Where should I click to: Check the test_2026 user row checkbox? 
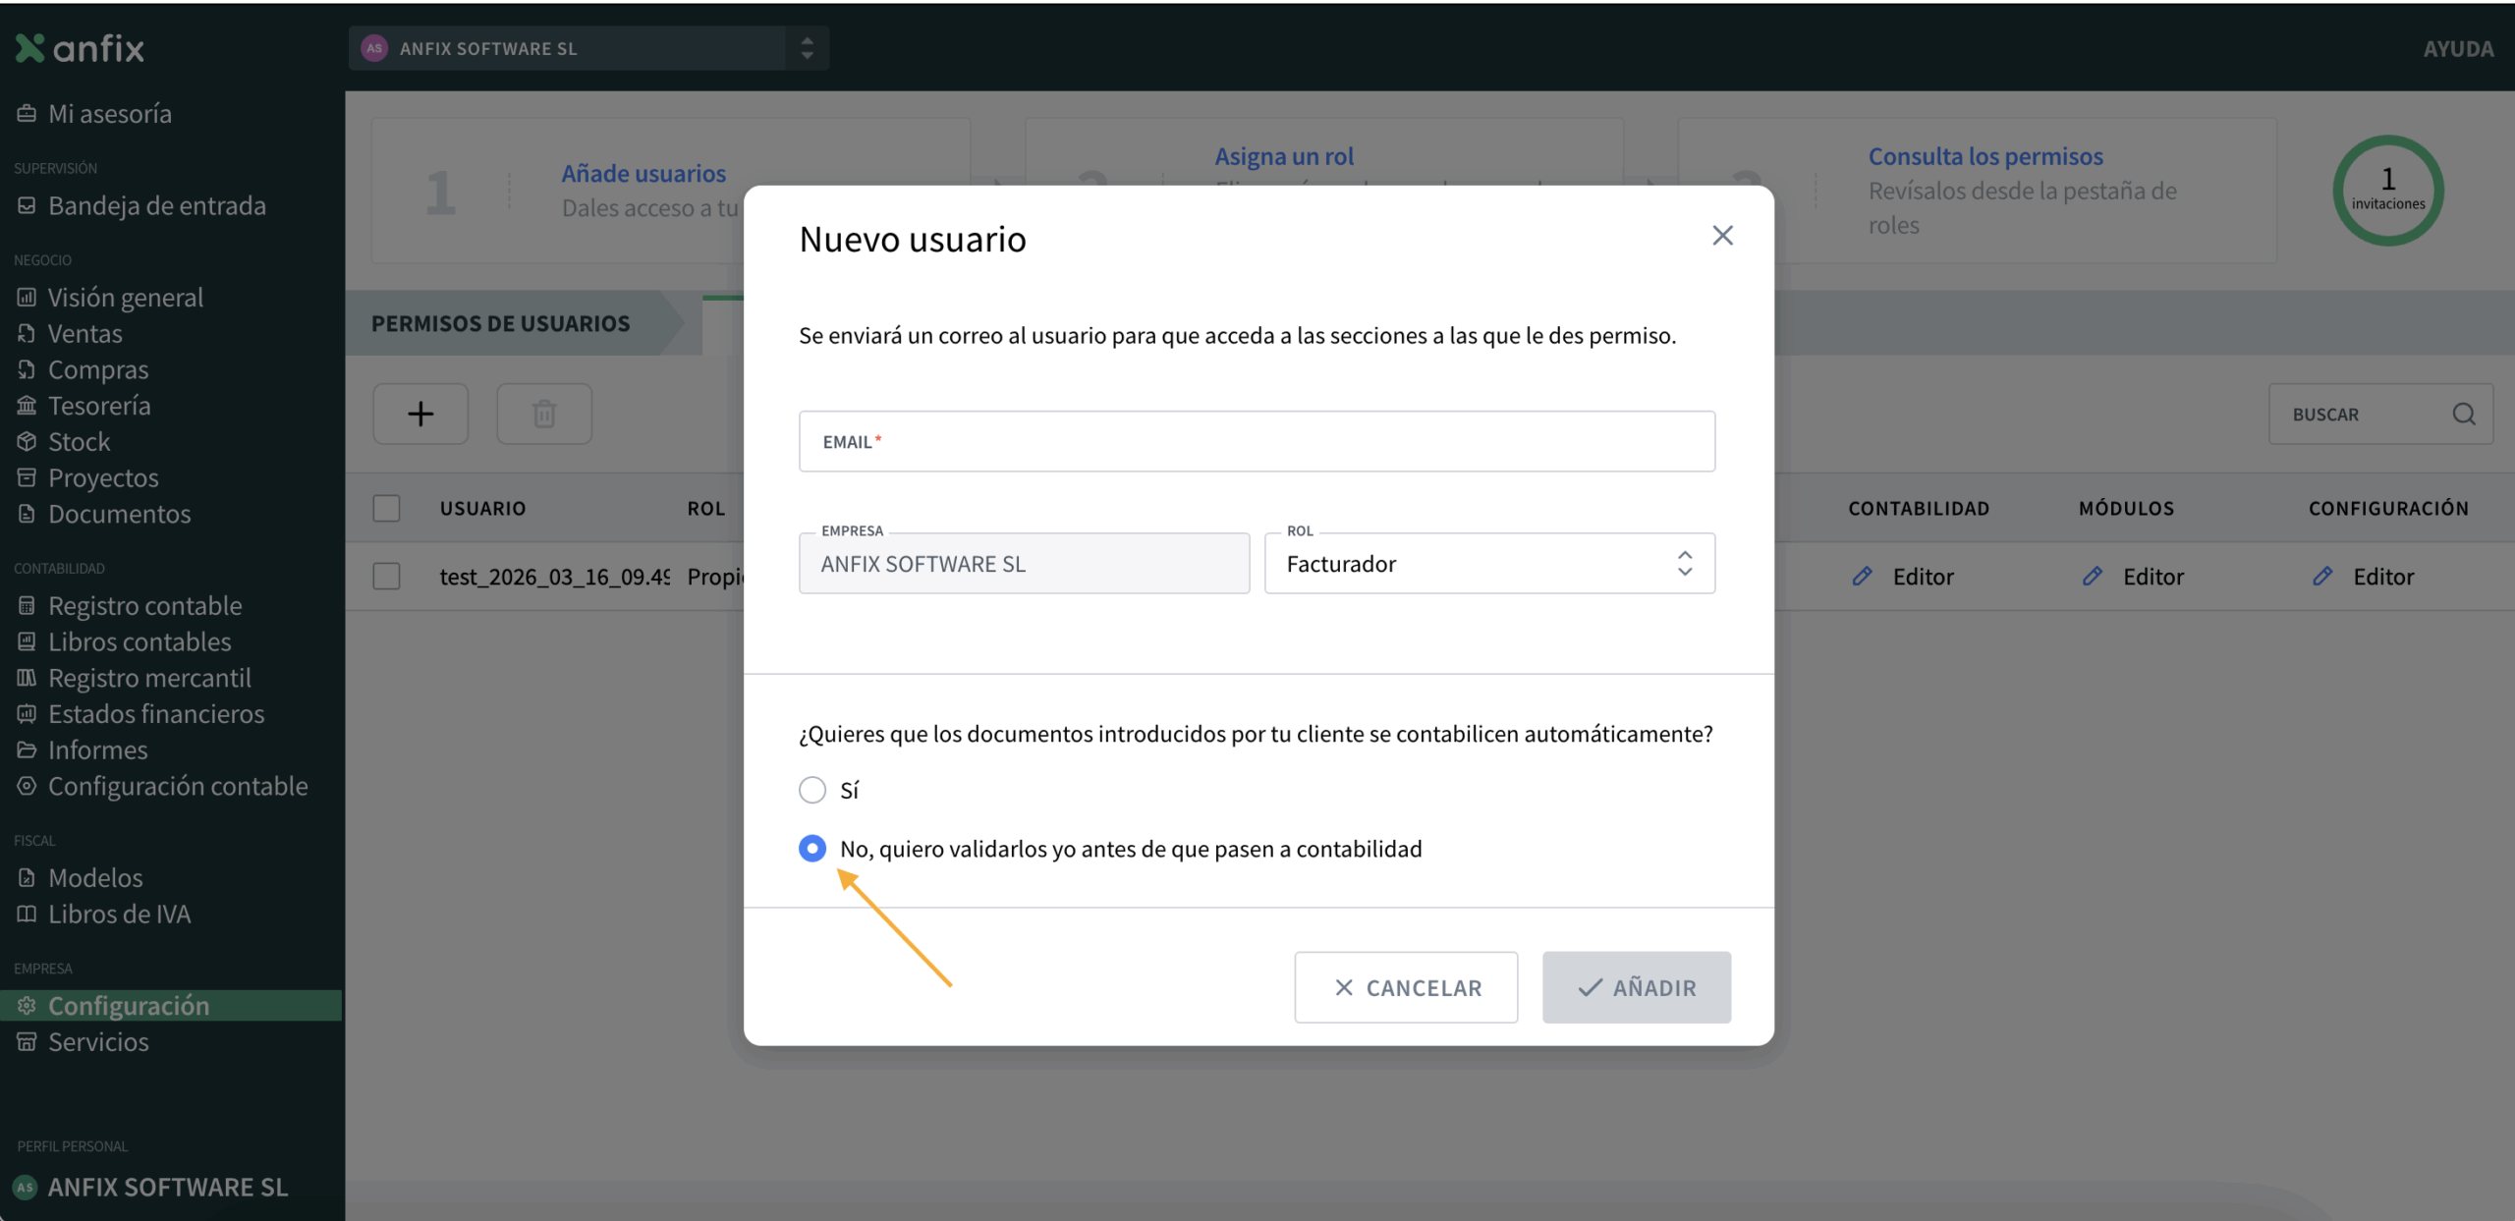tap(386, 577)
